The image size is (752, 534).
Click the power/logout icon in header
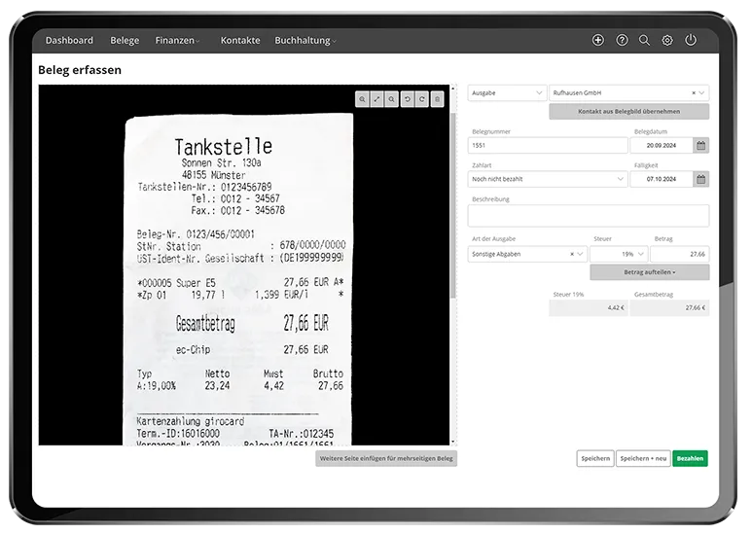691,40
